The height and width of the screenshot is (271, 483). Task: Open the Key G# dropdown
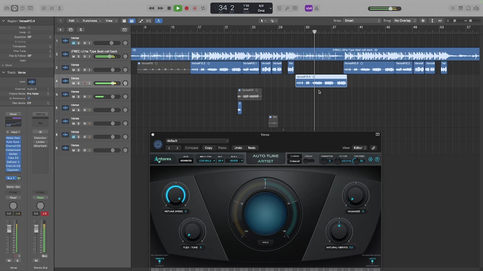[221, 161]
